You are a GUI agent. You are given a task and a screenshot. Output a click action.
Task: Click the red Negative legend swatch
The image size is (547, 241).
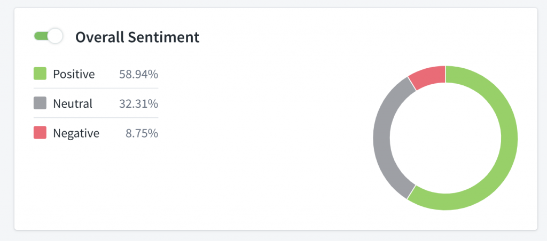(40, 133)
